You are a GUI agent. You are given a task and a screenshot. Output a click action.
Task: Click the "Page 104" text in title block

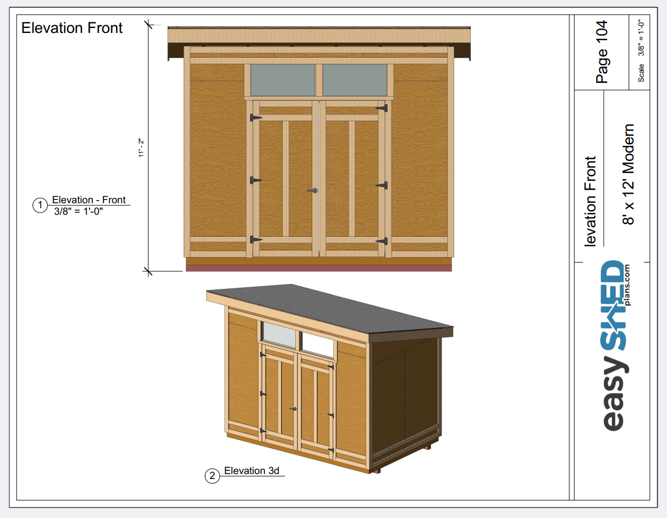pos(602,52)
